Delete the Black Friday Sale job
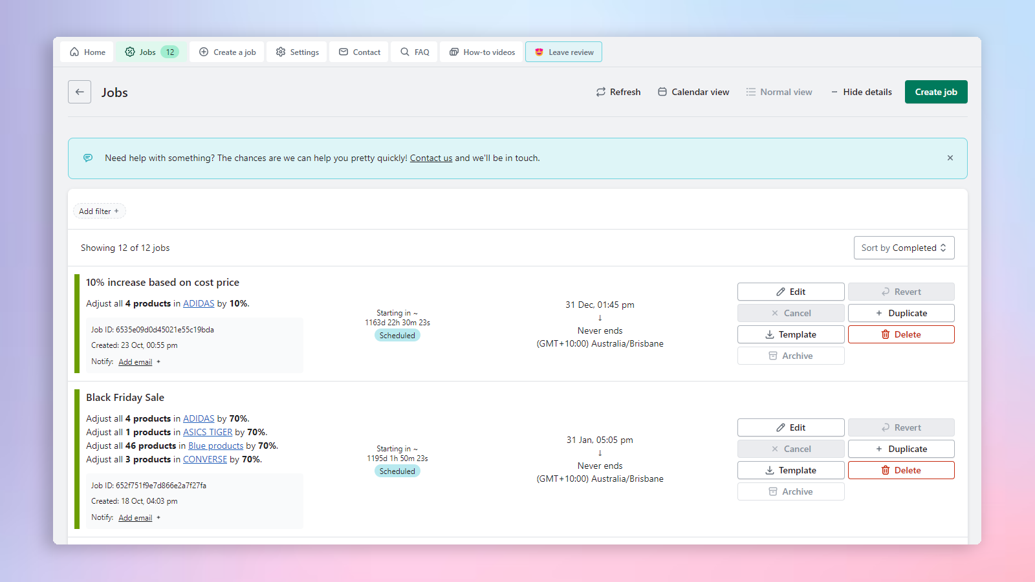1035x582 pixels. tap(901, 470)
